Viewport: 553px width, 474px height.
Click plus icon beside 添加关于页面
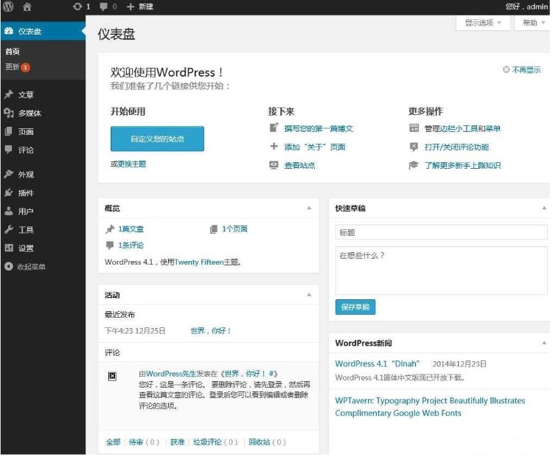274,146
